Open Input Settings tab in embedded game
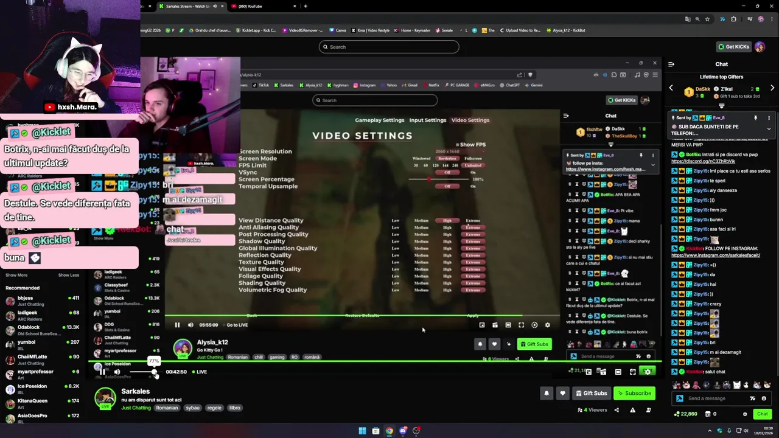This screenshot has height=438, width=779. [x=428, y=120]
